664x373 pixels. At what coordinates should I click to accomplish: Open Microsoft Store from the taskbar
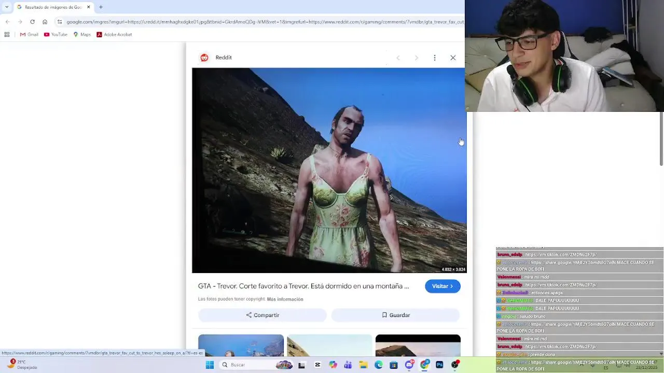click(394, 365)
